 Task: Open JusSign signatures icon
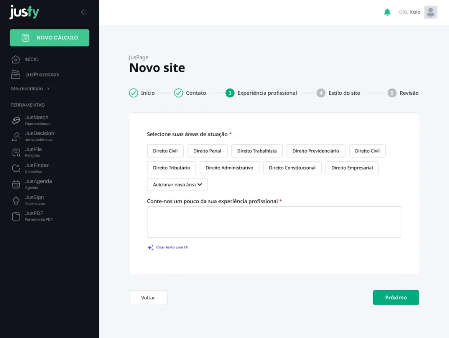[x=16, y=200]
